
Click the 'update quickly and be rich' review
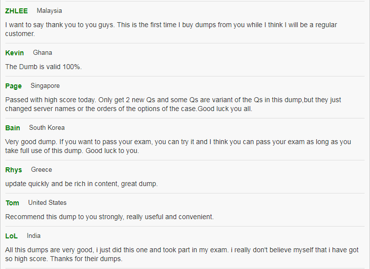pyautogui.click(x=81, y=184)
